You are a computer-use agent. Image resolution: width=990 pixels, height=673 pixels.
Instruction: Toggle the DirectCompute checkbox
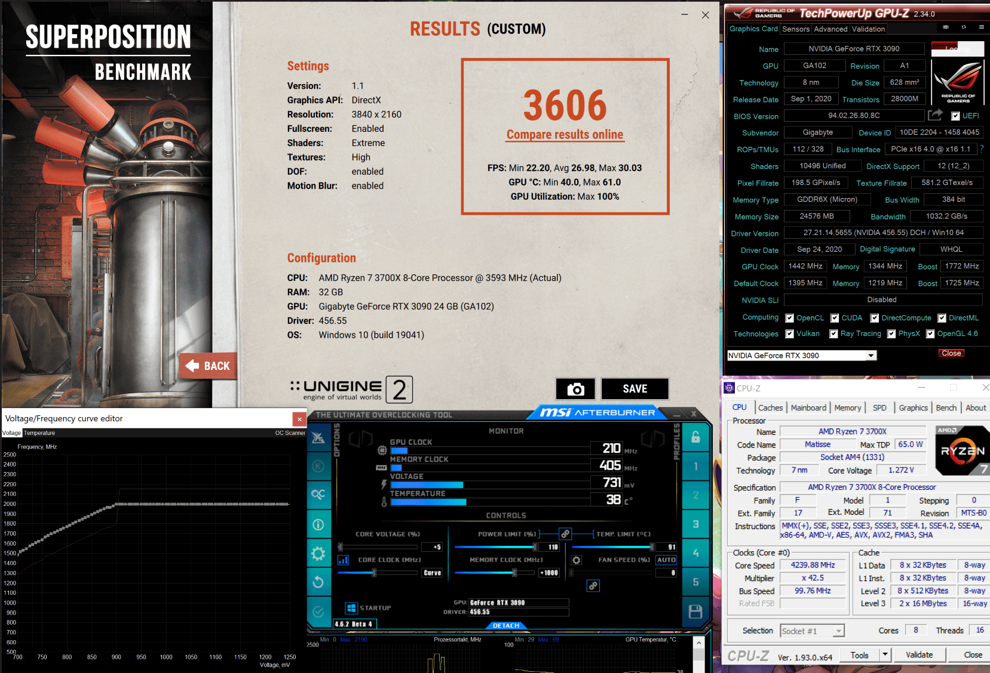(x=875, y=318)
